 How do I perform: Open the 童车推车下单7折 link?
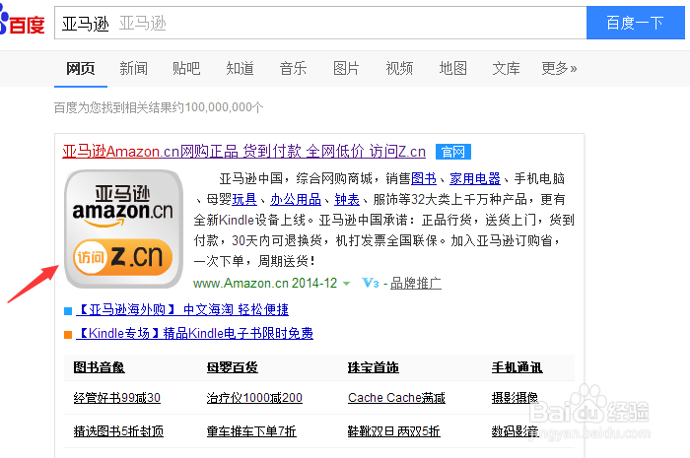[x=251, y=431]
